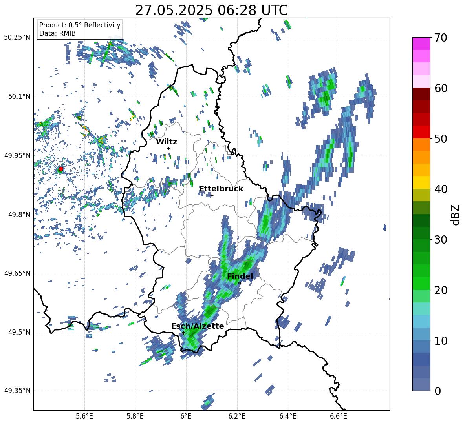Click the 5.6°E longitude label

(84, 416)
